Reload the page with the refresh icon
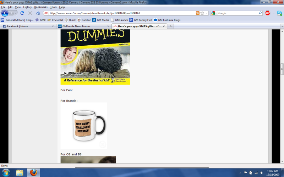Image resolution: width=284 pixels, height=177 pixels. 22,13
